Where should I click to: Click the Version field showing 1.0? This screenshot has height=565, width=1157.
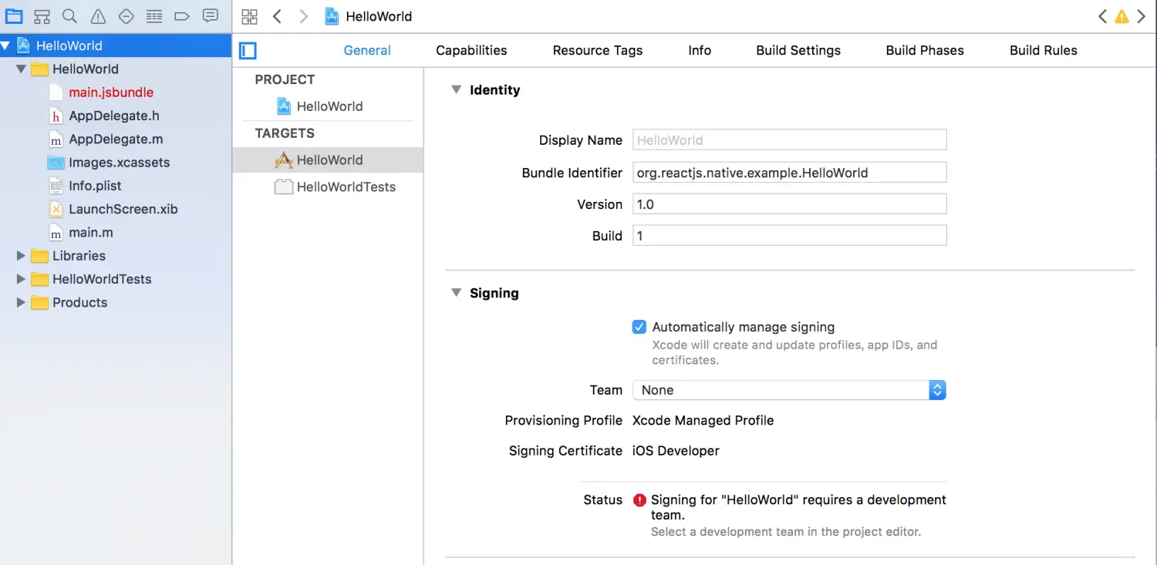pyautogui.click(x=790, y=204)
